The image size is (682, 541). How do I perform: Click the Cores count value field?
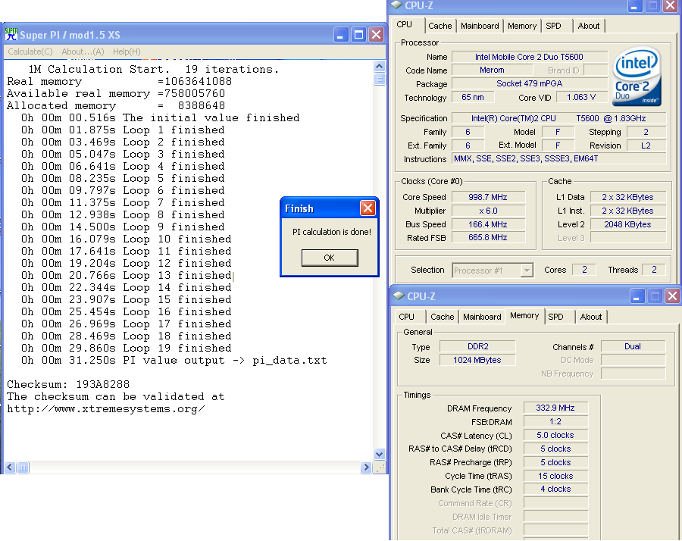[x=584, y=270]
